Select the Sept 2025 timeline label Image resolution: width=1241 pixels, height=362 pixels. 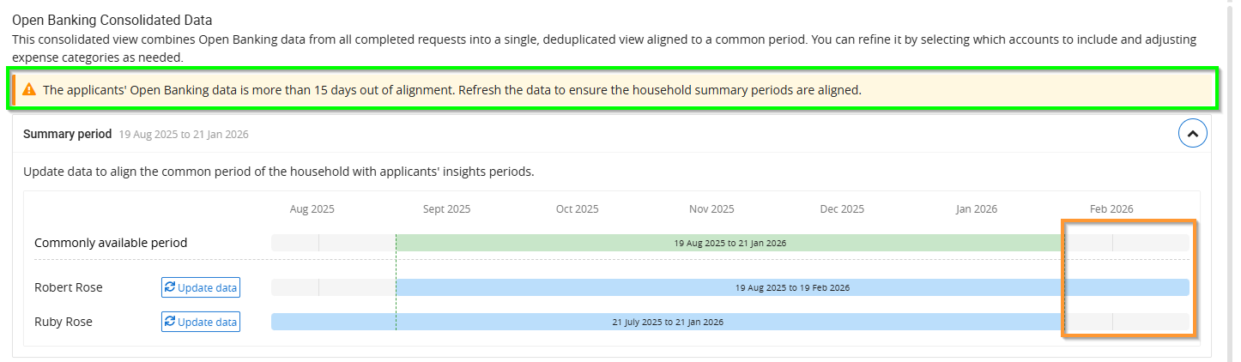(446, 209)
